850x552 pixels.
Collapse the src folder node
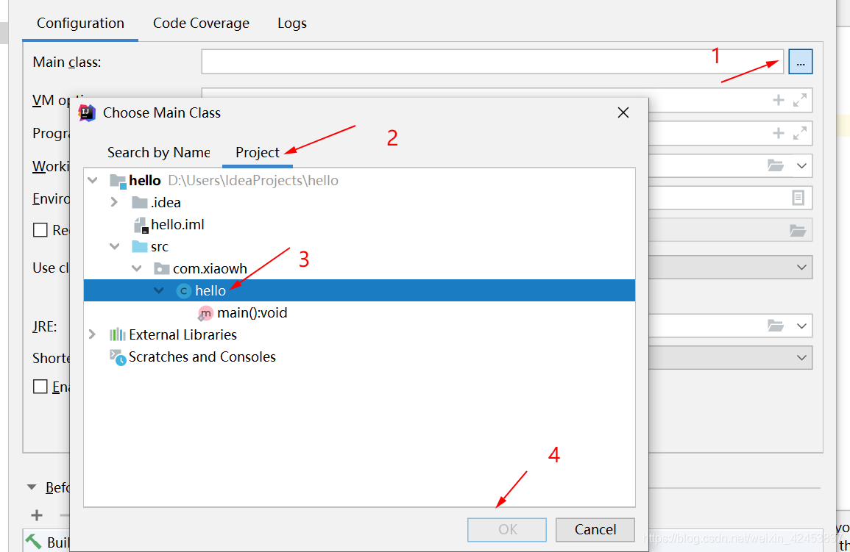point(114,246)
